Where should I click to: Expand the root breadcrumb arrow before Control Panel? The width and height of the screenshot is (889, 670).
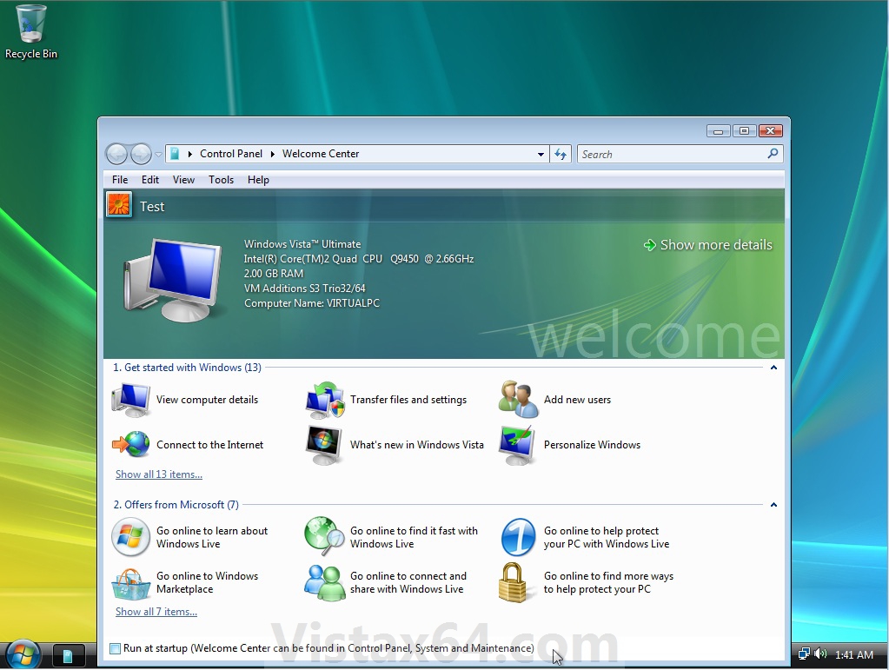pos(190,154)
